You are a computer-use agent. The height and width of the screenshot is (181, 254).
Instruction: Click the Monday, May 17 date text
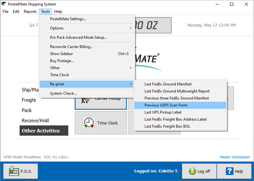point(212,25)
